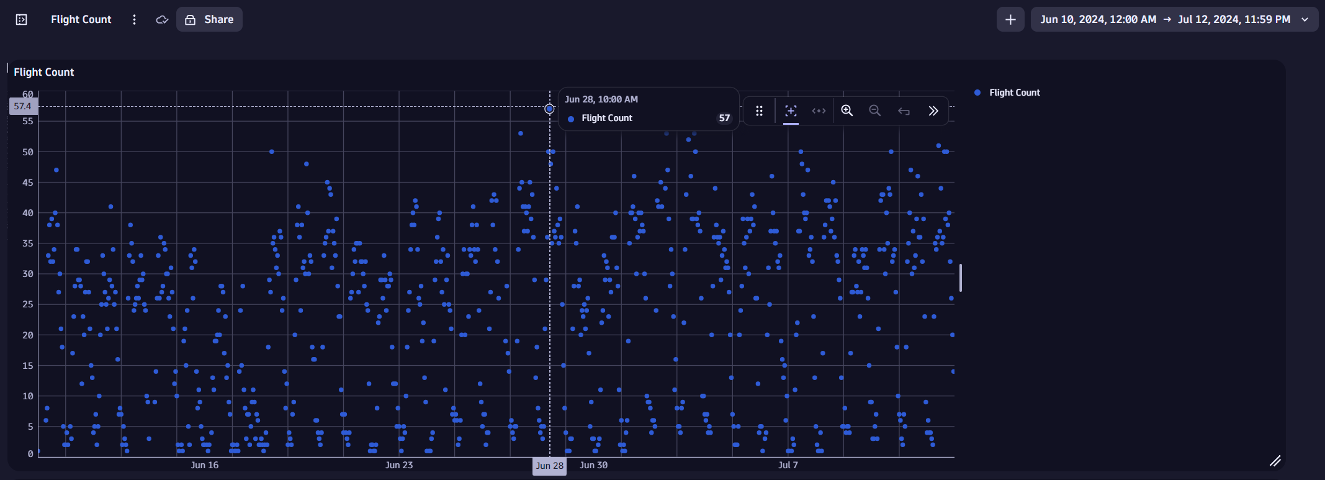Click the cloud sync status icon
This screenshot has width=1325, height=480.
(162, 19)
